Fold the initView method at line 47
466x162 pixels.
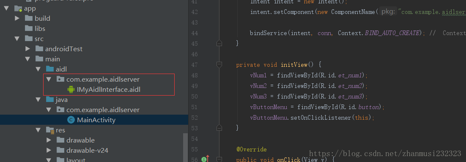pos(219,64)
